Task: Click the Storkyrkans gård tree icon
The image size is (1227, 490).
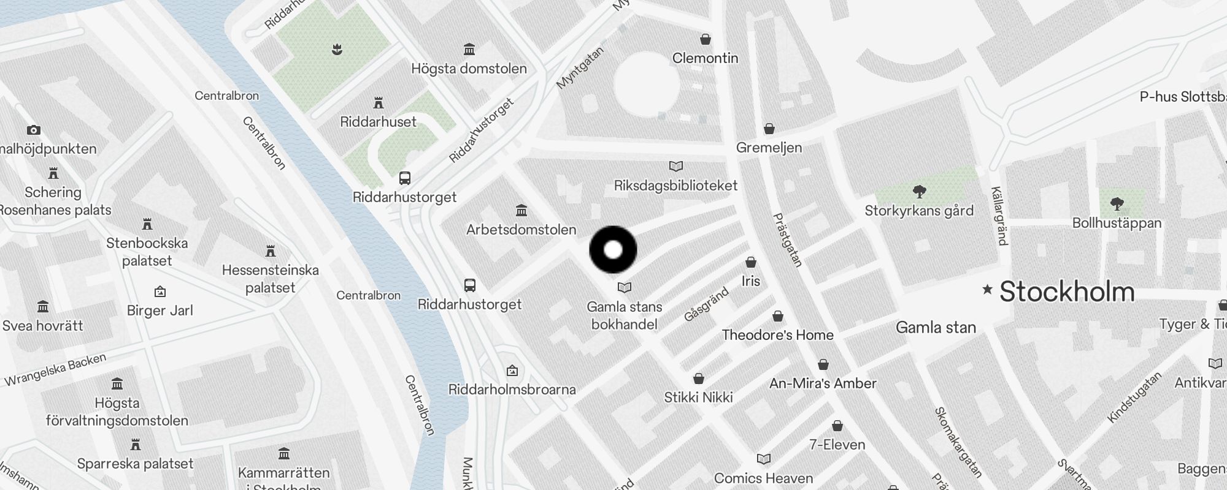Action: click(x=919, y=192)
